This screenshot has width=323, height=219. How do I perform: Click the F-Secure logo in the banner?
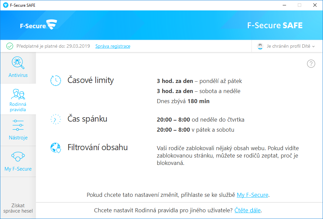point(39,25)
